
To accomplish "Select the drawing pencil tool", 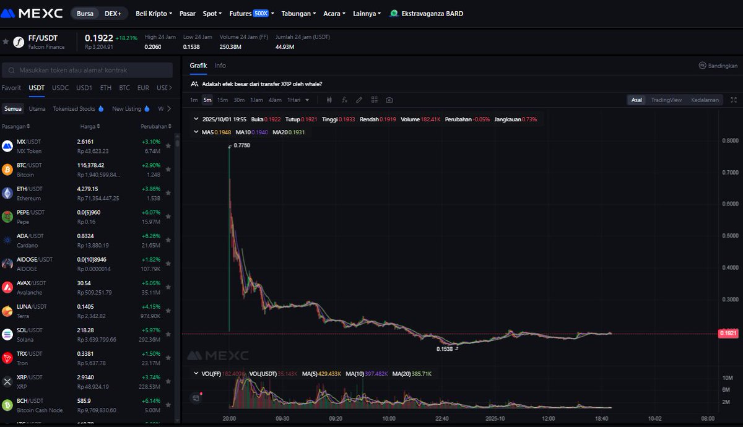I will tap(359, 100).
